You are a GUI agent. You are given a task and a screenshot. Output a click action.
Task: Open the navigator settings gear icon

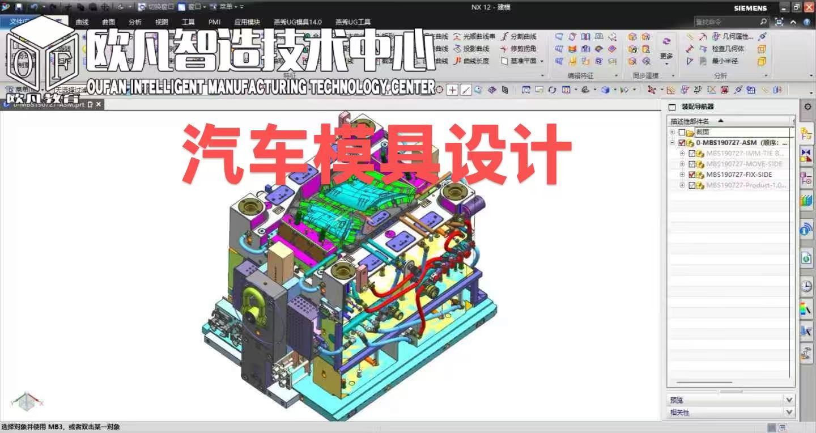(807, 107)
